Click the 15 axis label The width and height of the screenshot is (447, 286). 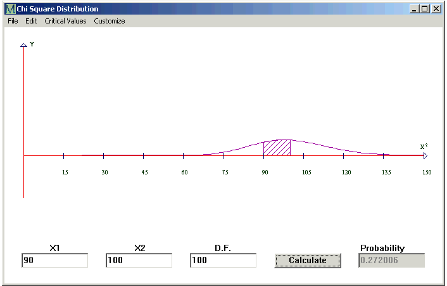tap(65, 172)
